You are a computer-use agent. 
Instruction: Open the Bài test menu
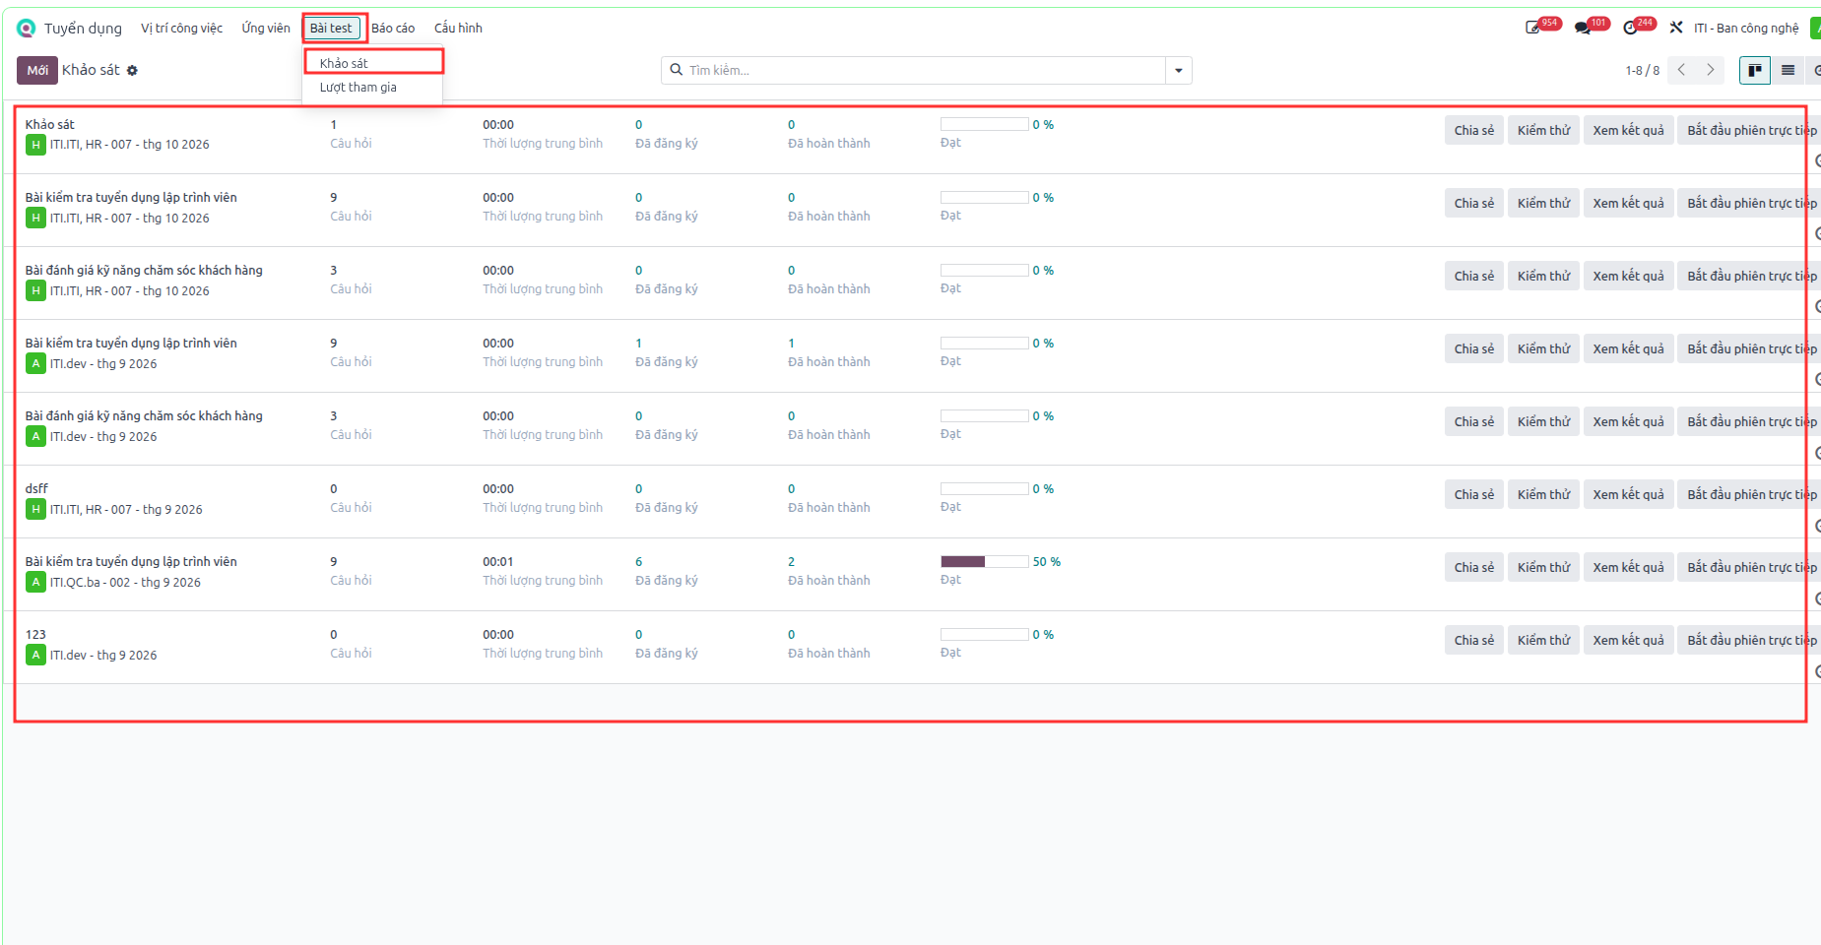(331, 29)
